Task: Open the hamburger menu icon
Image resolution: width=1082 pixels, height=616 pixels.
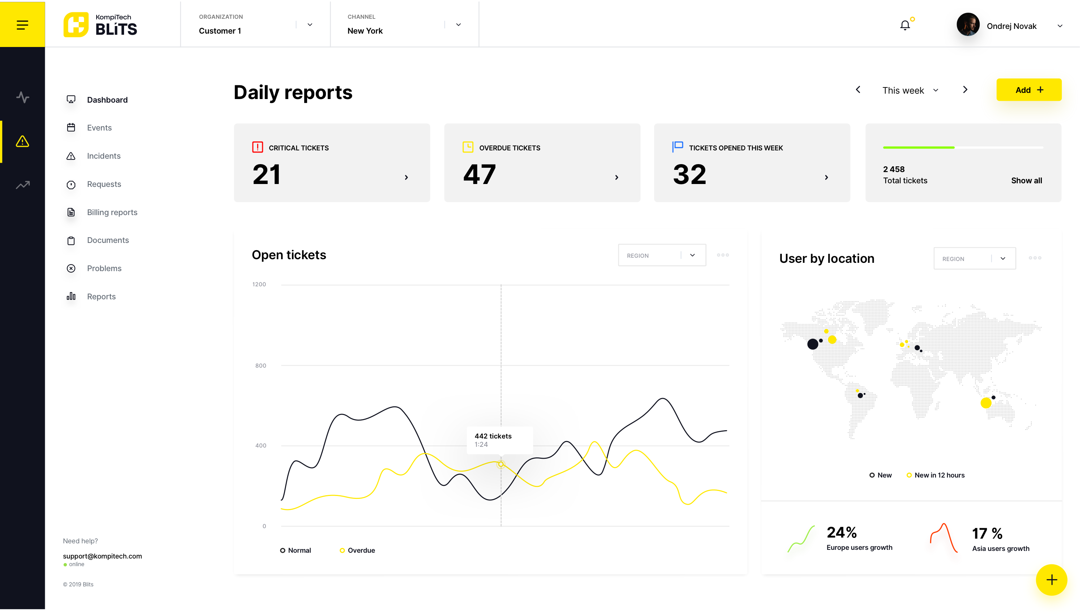Action: [x=22, y=25]
